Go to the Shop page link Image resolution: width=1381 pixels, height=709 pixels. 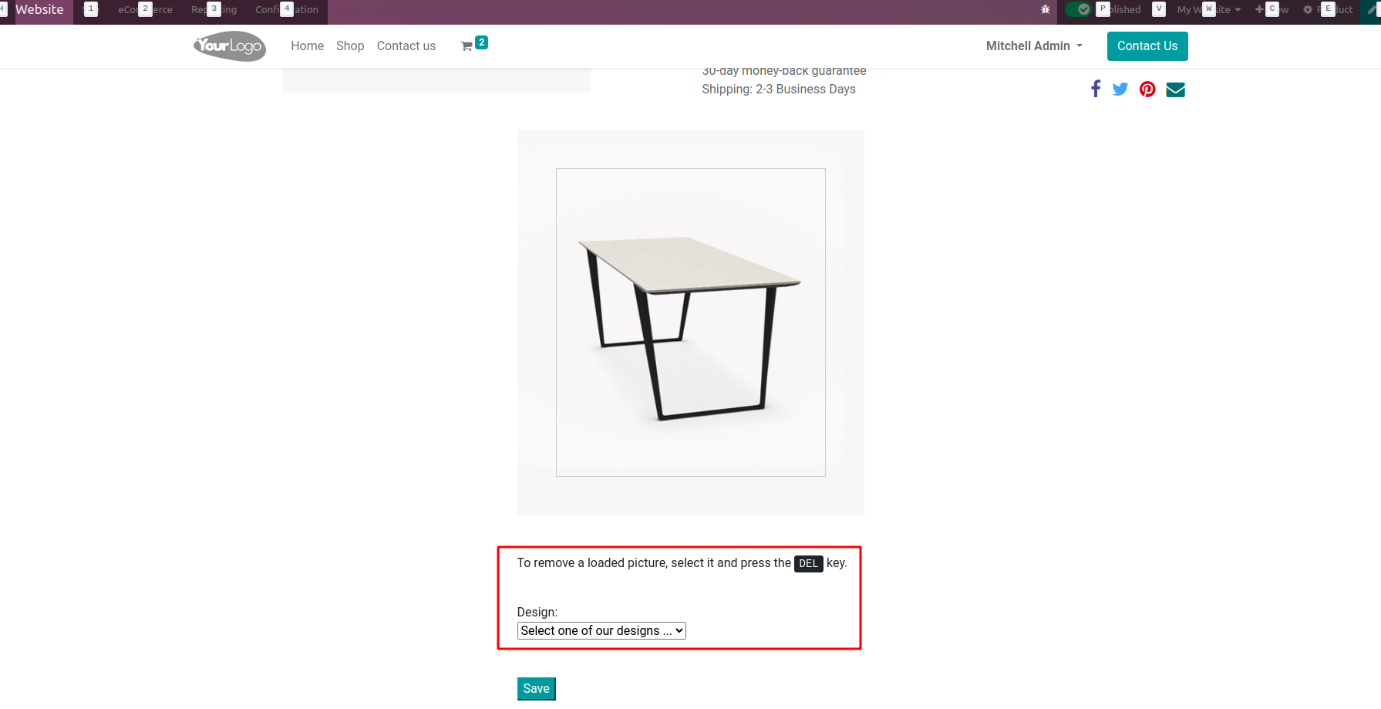point(350,46)
